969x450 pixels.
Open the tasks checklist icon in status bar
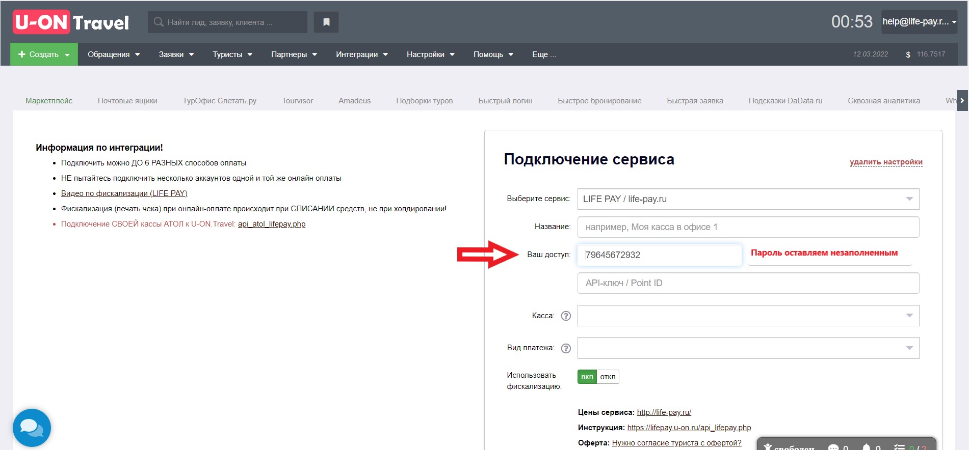899,447
